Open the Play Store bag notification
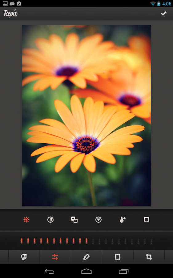 coord(19,3)
